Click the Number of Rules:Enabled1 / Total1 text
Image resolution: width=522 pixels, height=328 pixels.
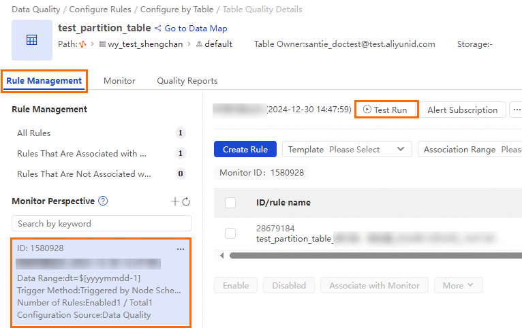point(85,302)
